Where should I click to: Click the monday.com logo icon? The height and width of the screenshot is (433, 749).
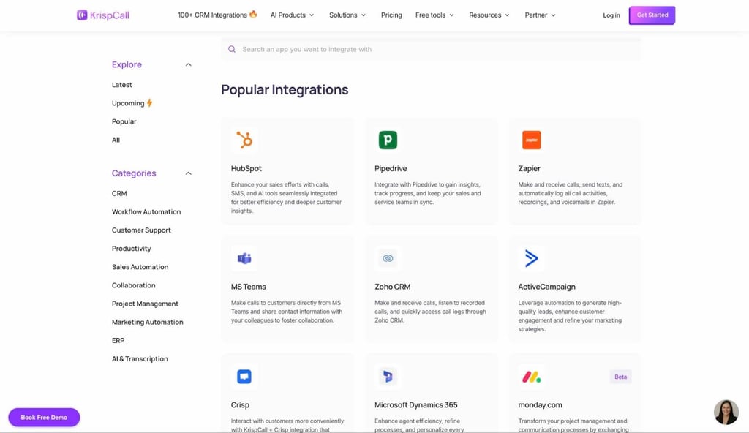click(531, 377)
